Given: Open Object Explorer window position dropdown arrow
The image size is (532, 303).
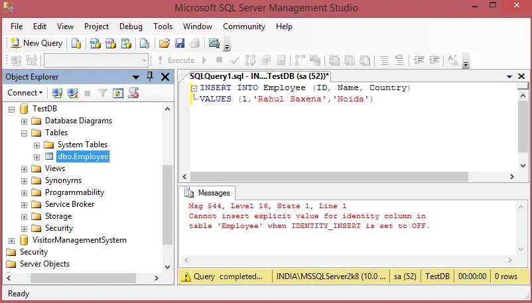Looking at the screenshot, I should coord(136,78).
